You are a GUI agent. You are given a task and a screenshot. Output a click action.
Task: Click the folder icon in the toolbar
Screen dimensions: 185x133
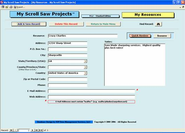7,7
